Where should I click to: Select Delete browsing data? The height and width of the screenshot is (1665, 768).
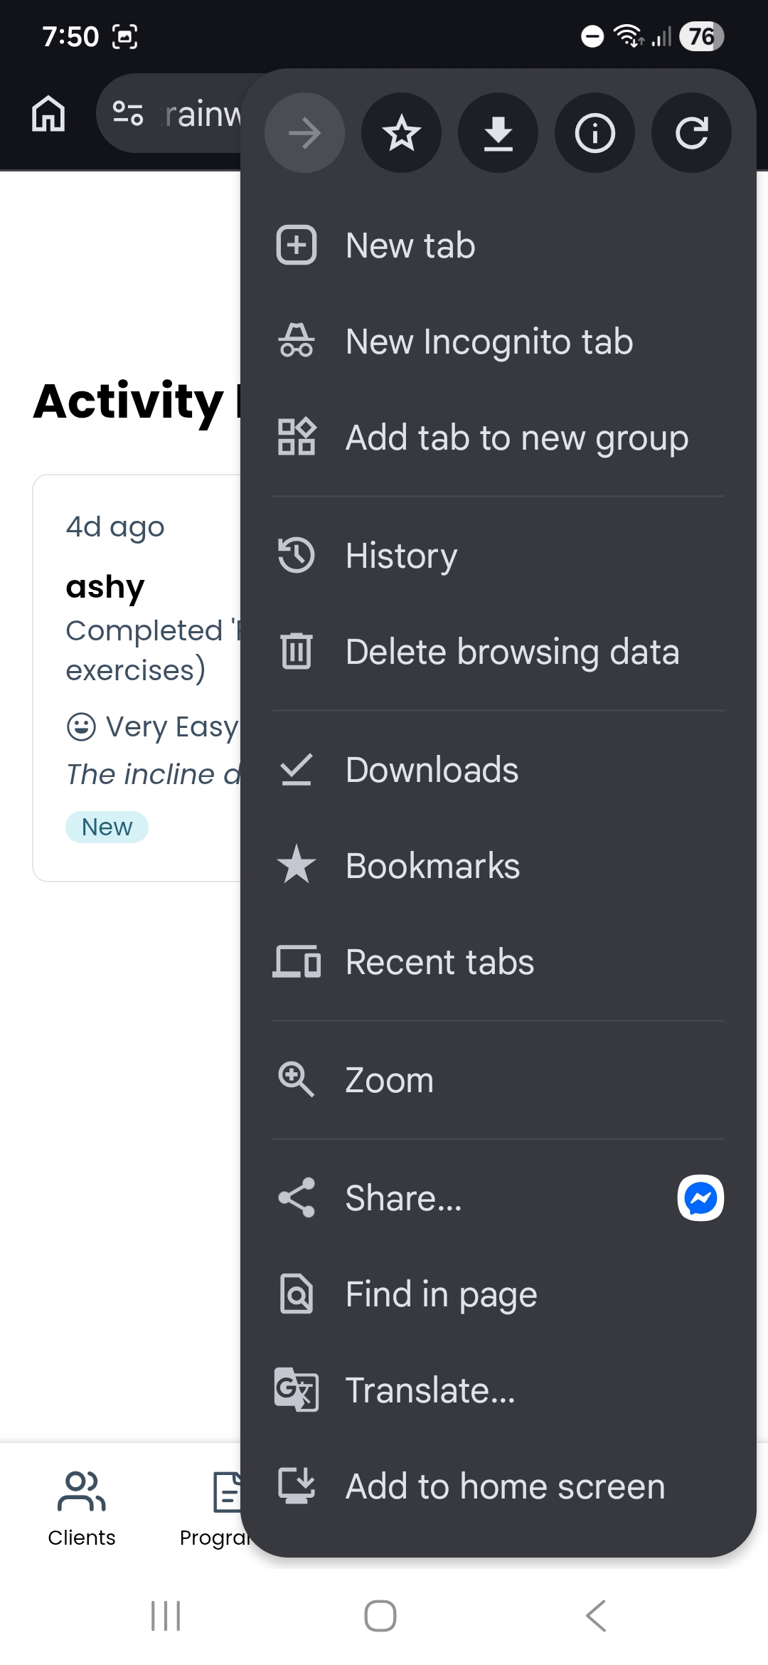[513, 650]
